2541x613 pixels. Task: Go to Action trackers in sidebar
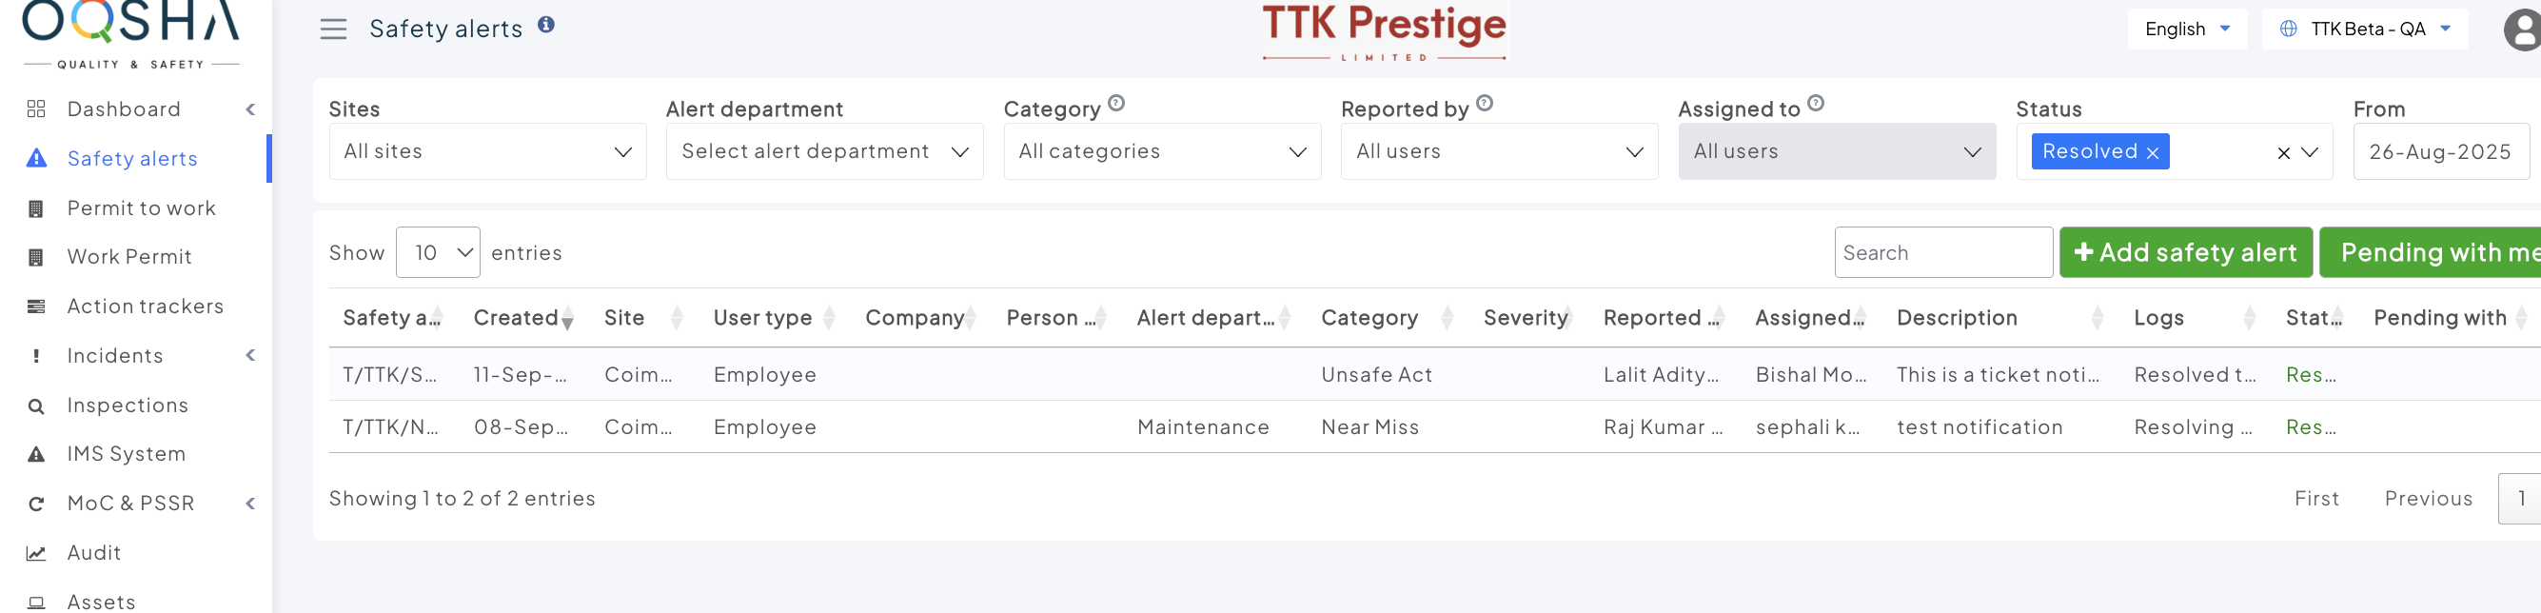pyautogui.click(x=145, y=306)
